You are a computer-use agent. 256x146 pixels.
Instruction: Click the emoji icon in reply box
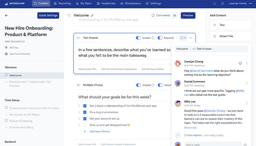(245, 145)
